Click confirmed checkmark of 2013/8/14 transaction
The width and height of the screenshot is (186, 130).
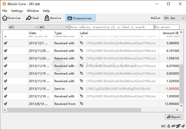(x=6, y=104)
